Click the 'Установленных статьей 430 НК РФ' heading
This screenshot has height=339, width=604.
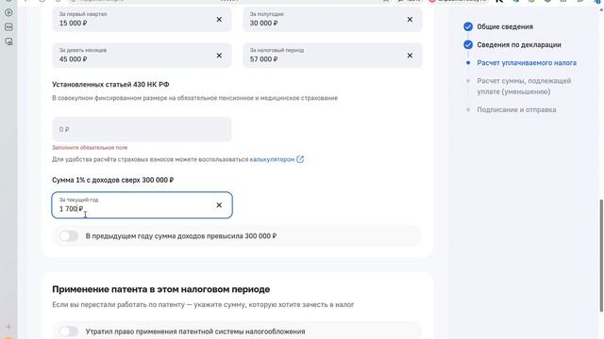pos(110,84)
